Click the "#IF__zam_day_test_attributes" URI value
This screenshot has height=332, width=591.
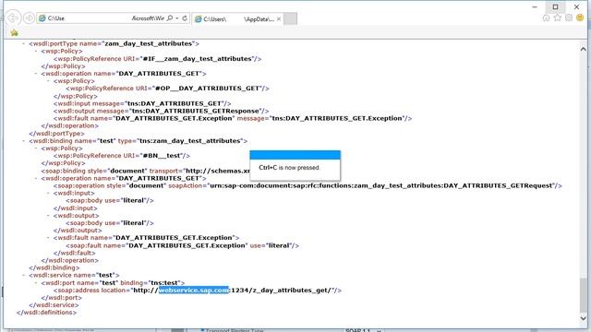pyautogui.click(x=197, y=59)
